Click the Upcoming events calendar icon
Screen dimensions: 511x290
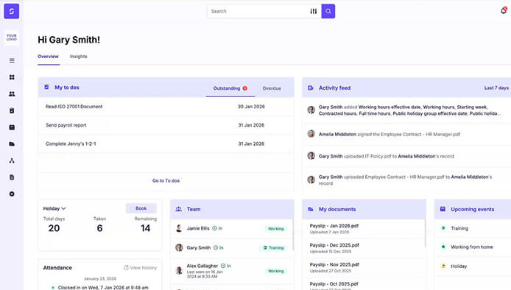[x=443, y=209]
